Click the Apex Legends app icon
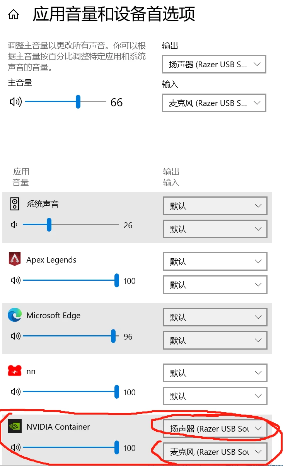This screenshot has height=466, width=283. pos(14,259)
